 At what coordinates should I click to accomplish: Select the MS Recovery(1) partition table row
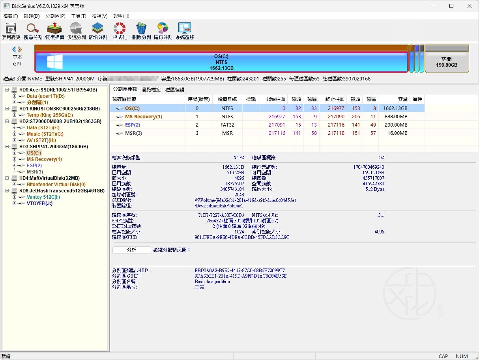[x=268, y=117]
